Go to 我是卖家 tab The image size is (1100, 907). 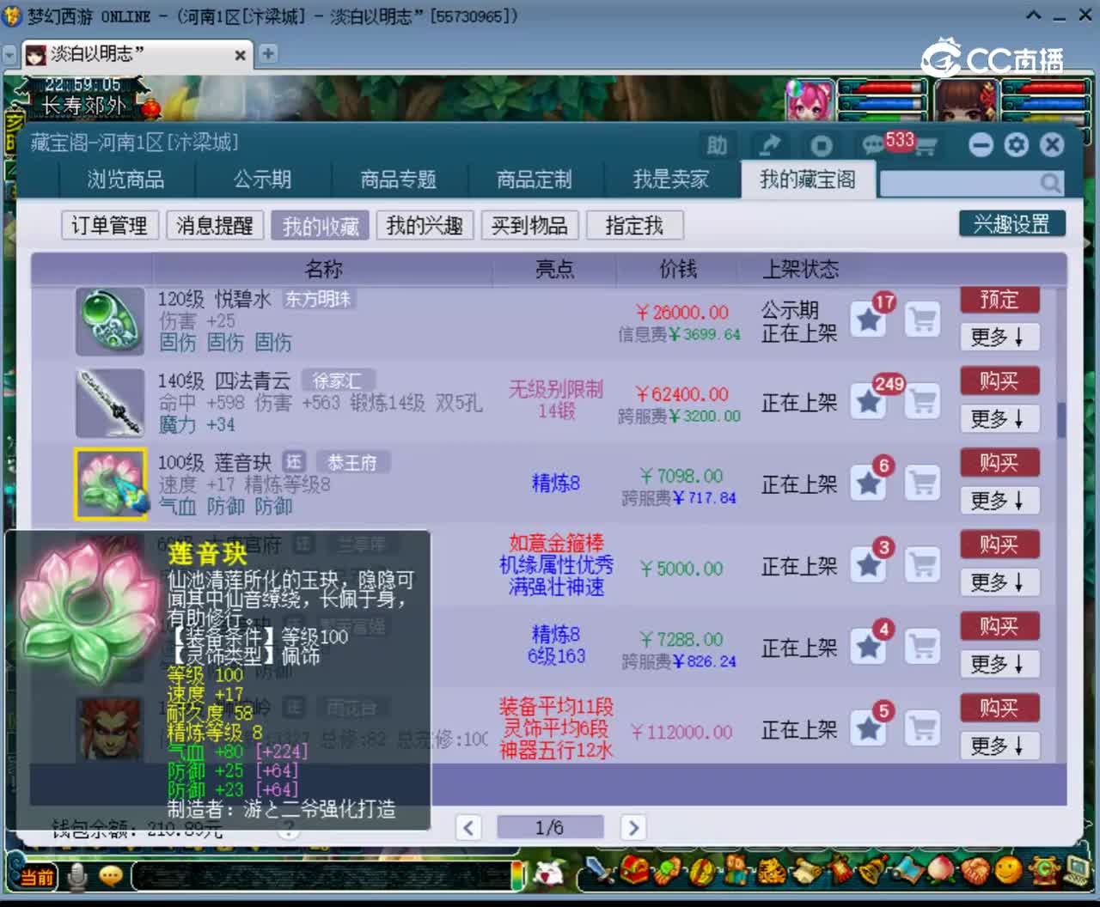pyautogui.click(x=670, y=180)
